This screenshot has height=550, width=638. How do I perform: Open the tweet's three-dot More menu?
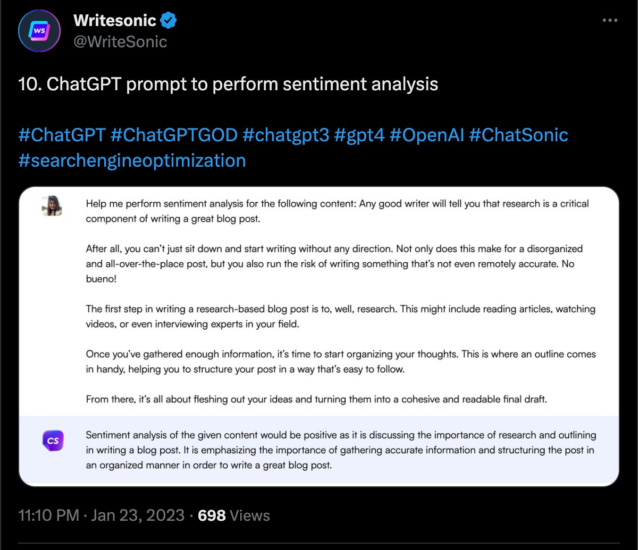coord(610,21)
